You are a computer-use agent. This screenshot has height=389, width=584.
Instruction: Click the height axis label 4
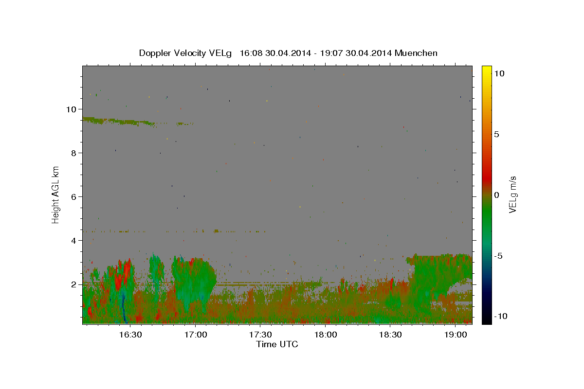pos(74,240)
